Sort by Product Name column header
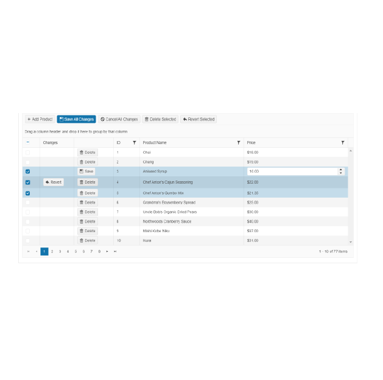 (155, 143)
